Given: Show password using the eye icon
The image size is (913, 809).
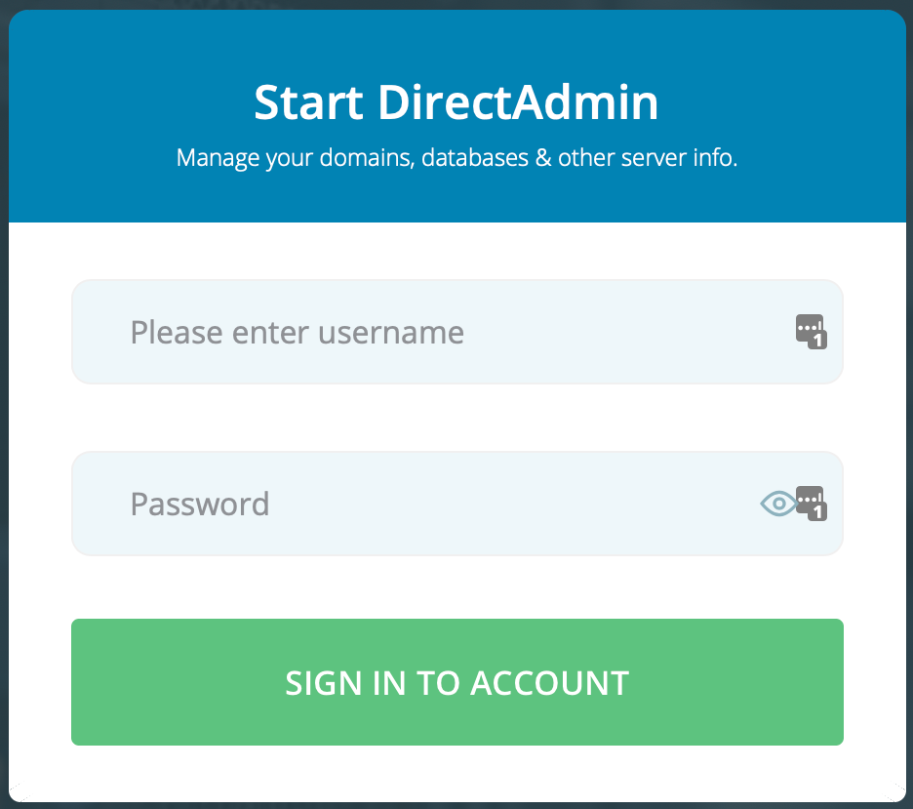Looking at the screenshot, I should click(777, 504).
